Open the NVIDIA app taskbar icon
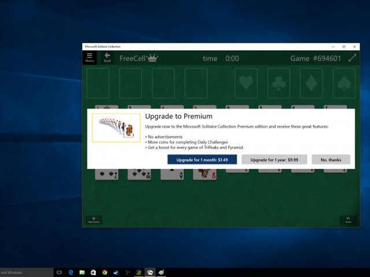This screenshot has height=277, width=370. (x=139, y=272)
